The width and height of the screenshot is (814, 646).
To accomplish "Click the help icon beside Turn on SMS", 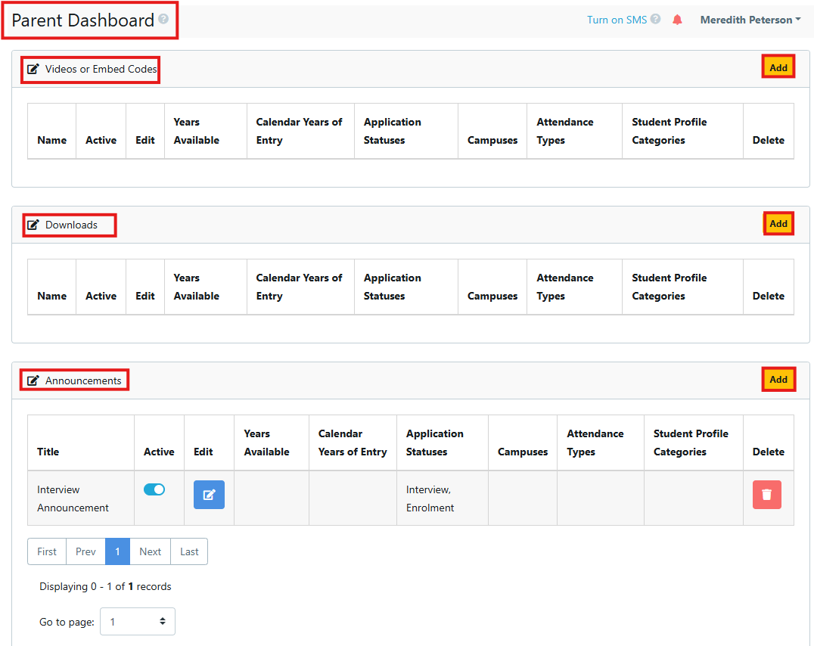I will pos(655,19).
